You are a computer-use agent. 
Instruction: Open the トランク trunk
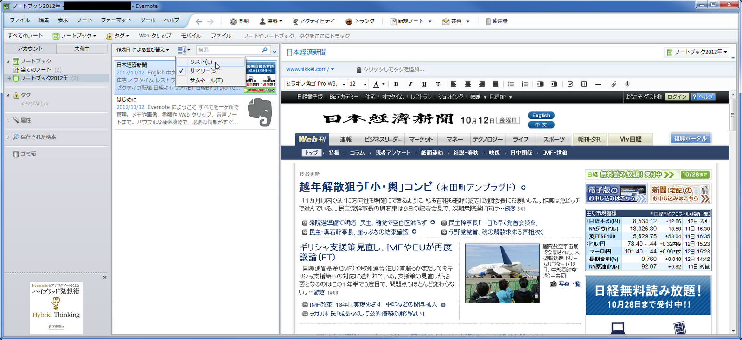tap(360, 21)
